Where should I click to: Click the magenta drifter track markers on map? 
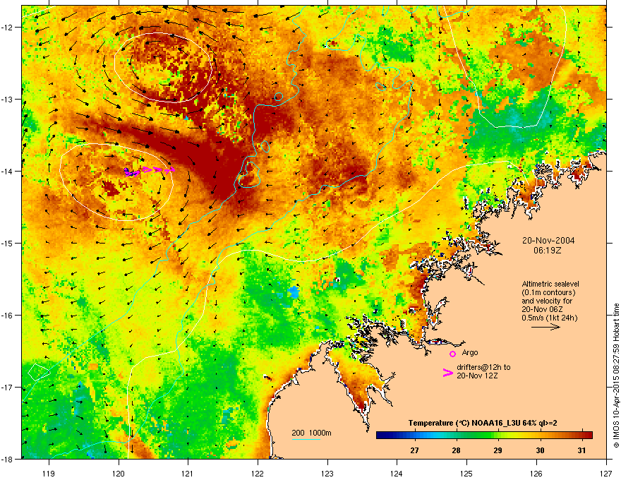(150, 171)
